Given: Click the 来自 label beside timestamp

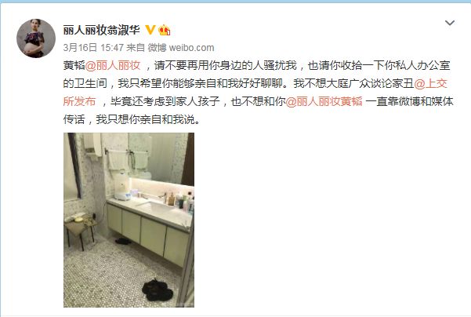Looking at the screenshot, I should [136, 48].
